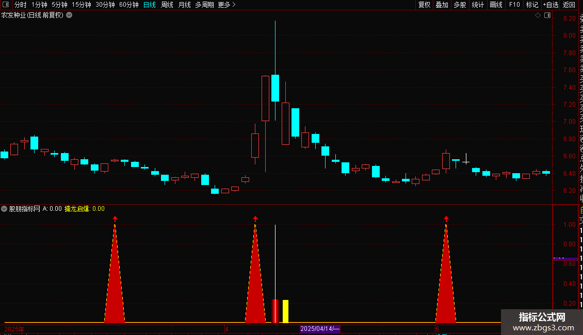Click the tallest cyan candlestick at peak

(x=275, y=88)
